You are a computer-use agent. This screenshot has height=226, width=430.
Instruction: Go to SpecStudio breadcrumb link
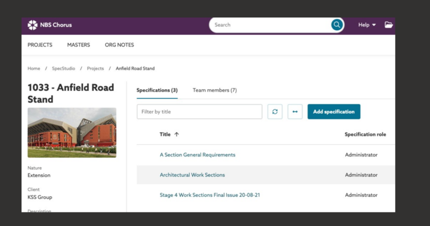coord(63,68)
